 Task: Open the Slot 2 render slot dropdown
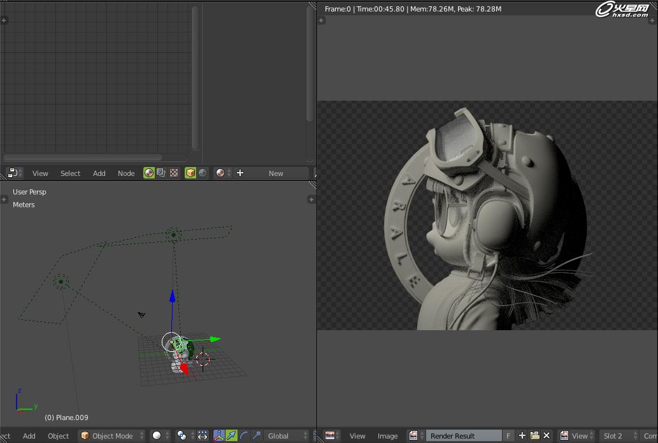tap(618, 436)
